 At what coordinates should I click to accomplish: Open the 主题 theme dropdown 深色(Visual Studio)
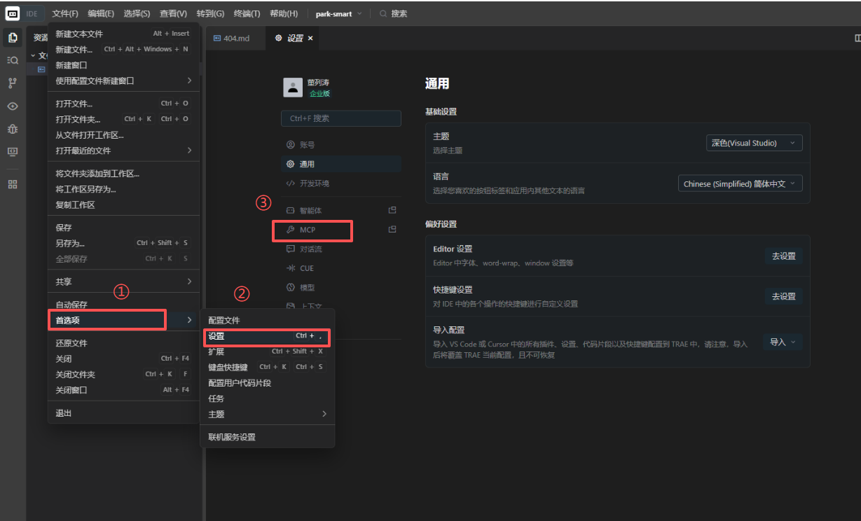coord(754,143)
